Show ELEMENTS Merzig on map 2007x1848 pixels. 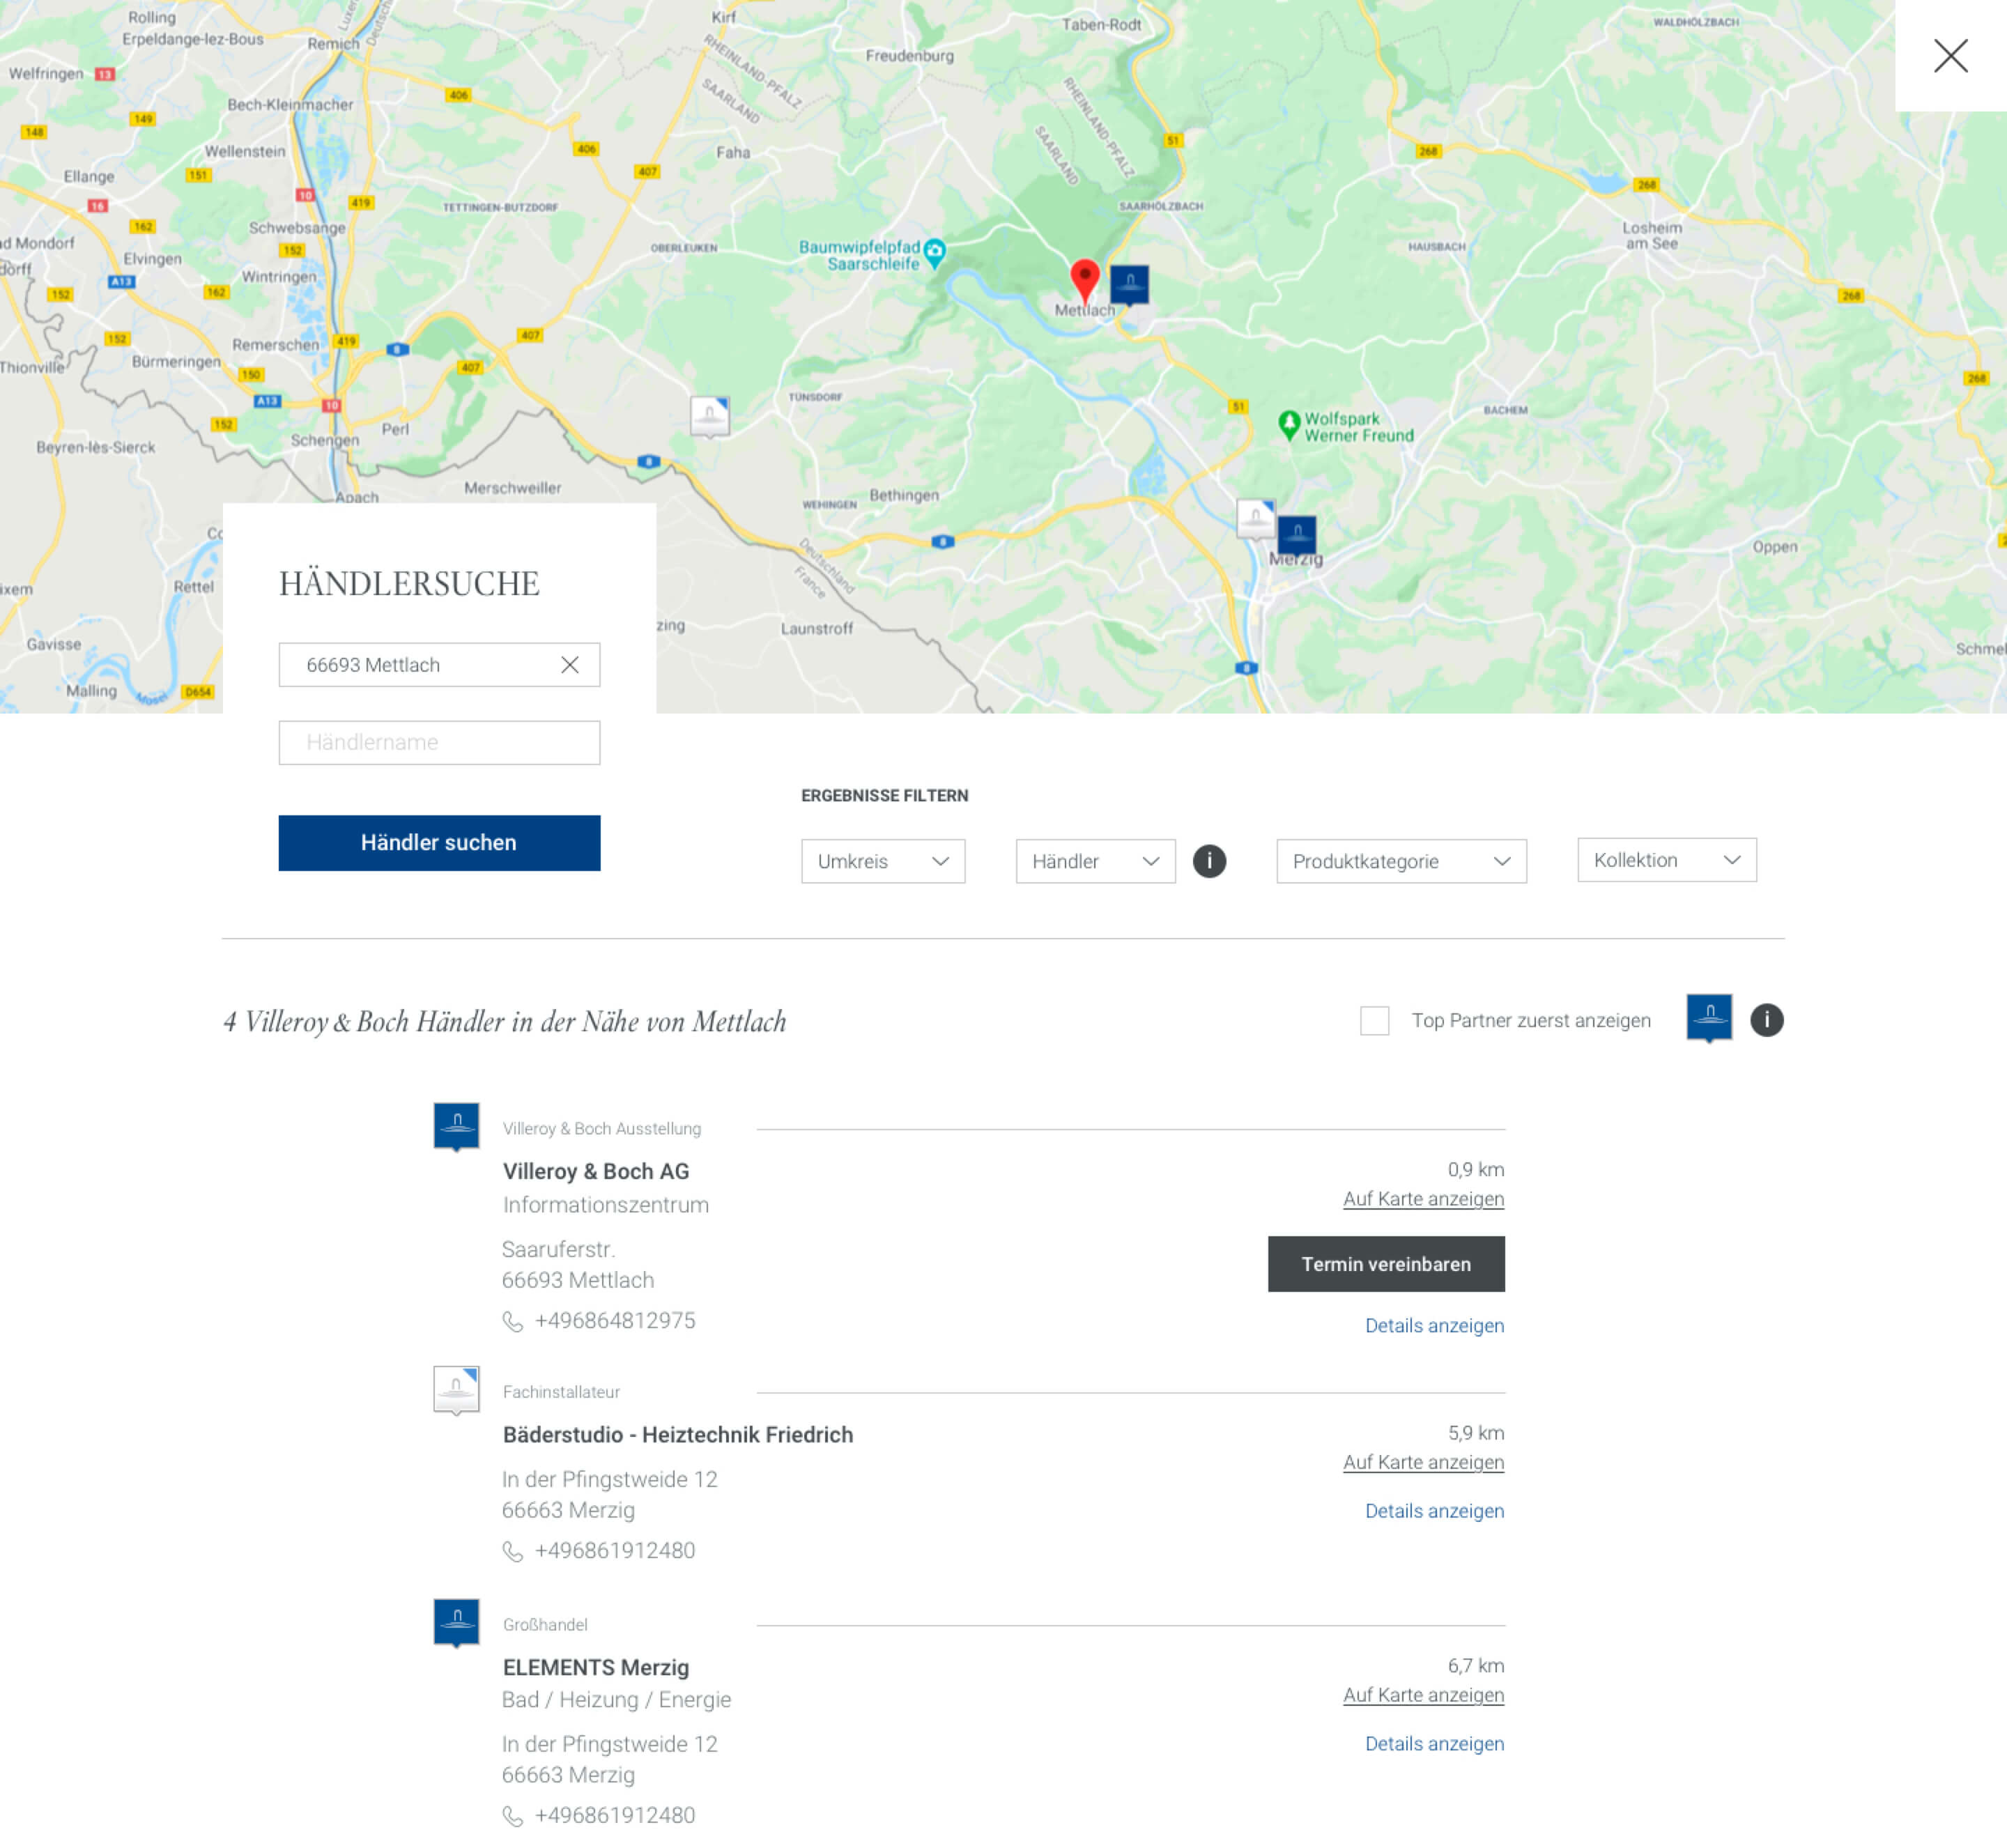[x=1423, y=1695]
